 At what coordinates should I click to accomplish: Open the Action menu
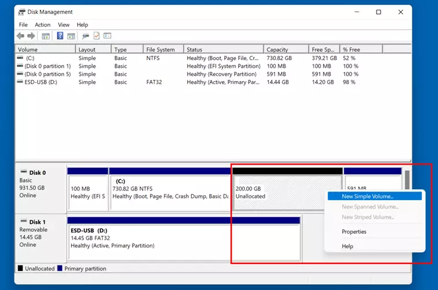[x=42, y=25]
